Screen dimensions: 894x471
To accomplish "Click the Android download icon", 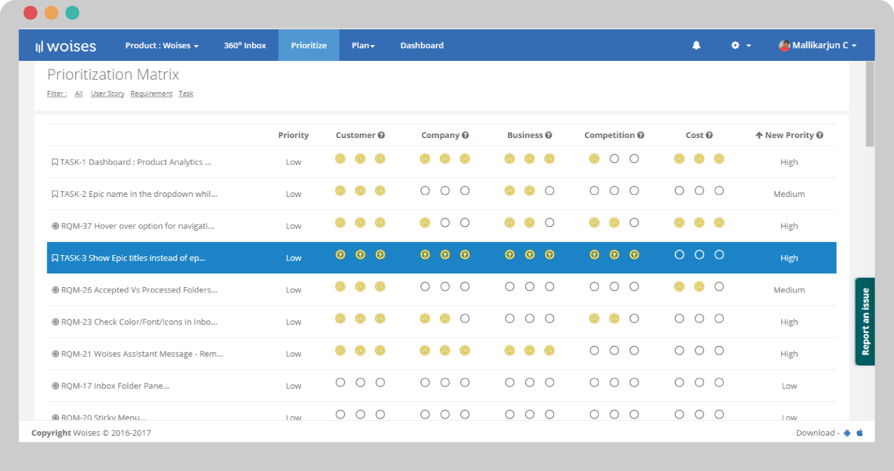I will pyautogui.click(x=847, y=432).
